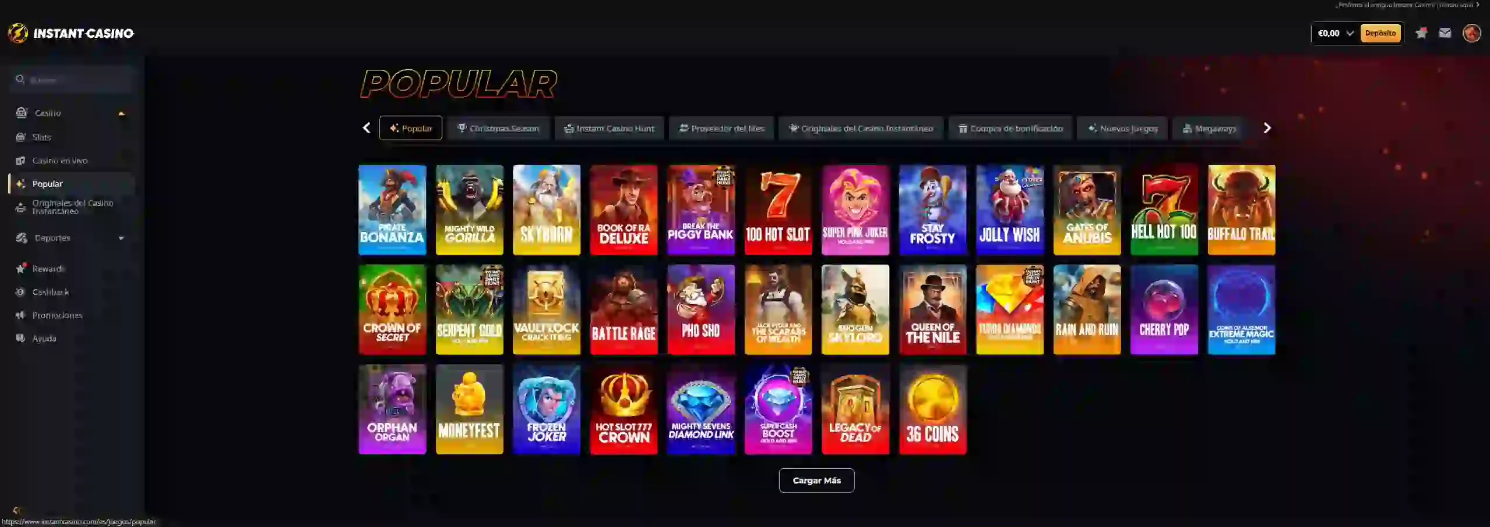Click the Promociones megaphone icon
Image resolution: width=1490 pixels, height=527 pixels.
pos(21,315)
